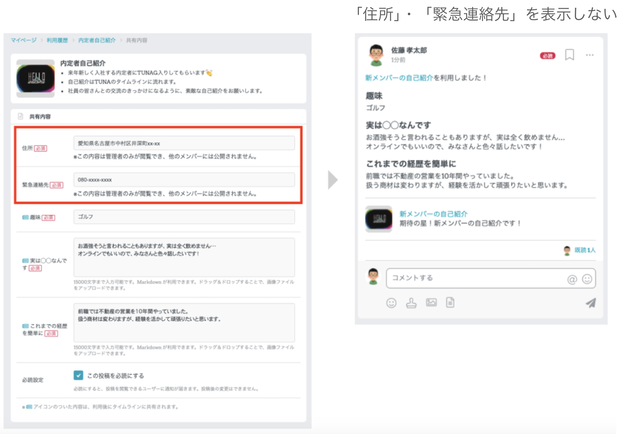Click the file attach icon below comment box
This screenshot has height=434, width=623.
click(450, 303)
